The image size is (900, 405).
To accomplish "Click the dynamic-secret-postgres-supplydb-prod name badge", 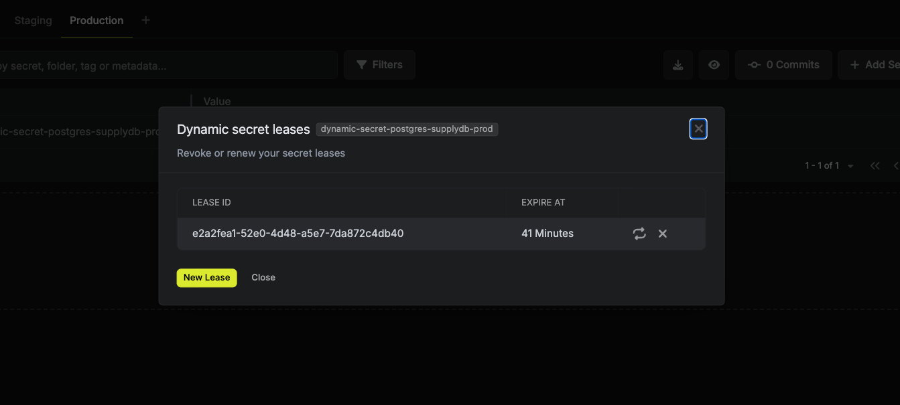I will [x=407, y=129].
